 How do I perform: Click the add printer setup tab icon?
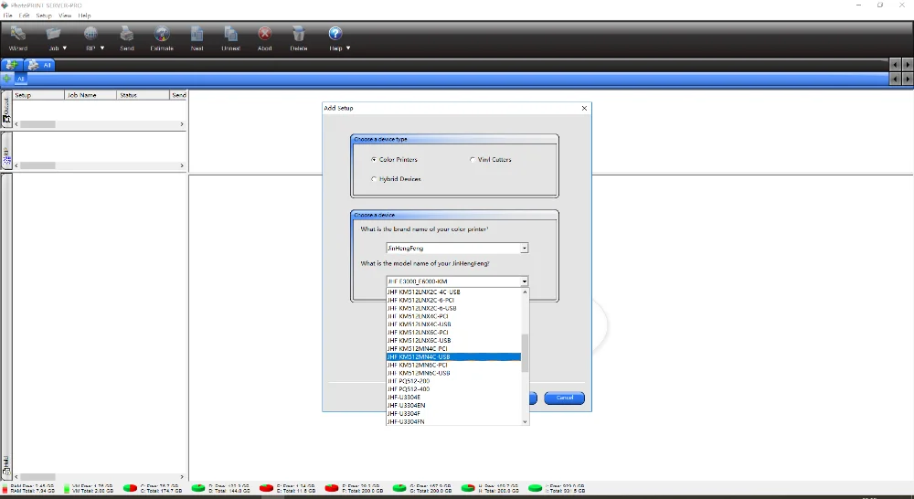click(11, 65)
